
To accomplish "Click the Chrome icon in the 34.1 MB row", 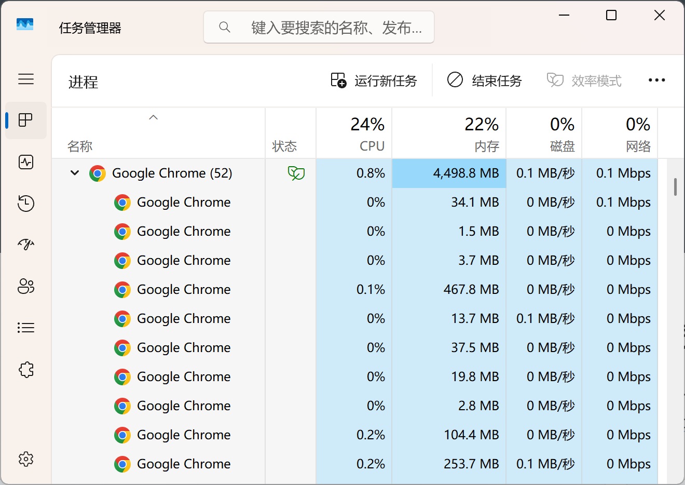I will [122, 203].
